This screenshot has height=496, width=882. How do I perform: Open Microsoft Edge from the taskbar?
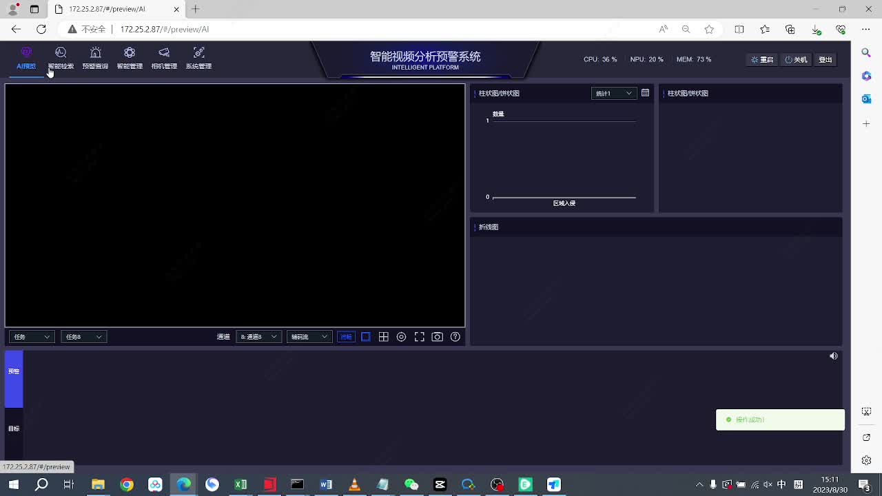(184, 484)
